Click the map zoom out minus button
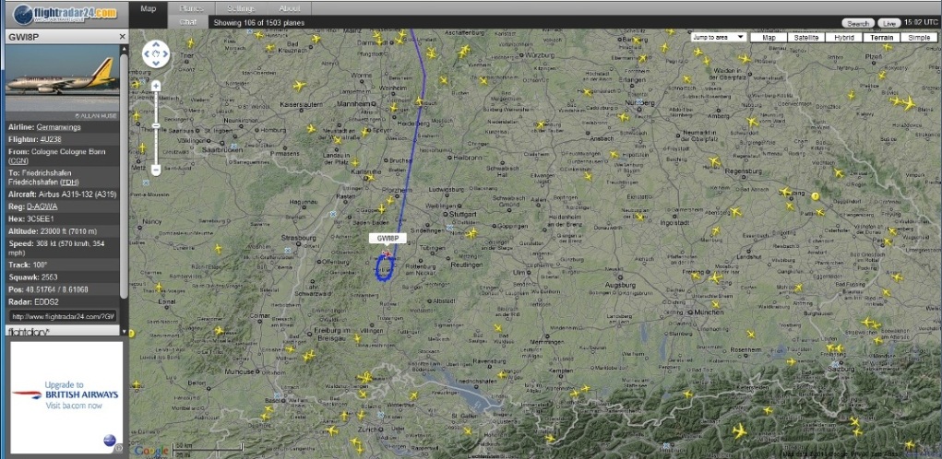The height and width of the screenshot is (459, 942). [156, 170]
